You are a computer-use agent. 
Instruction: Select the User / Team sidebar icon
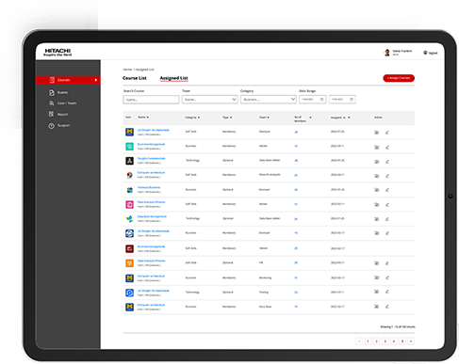coord(52,103)
